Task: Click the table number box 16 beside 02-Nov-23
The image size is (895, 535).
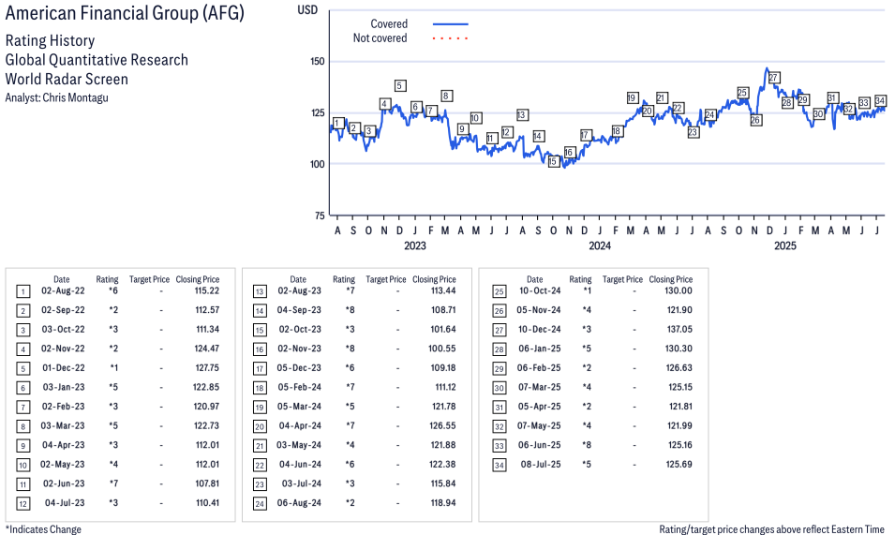Action: click(x=260, y=349)
